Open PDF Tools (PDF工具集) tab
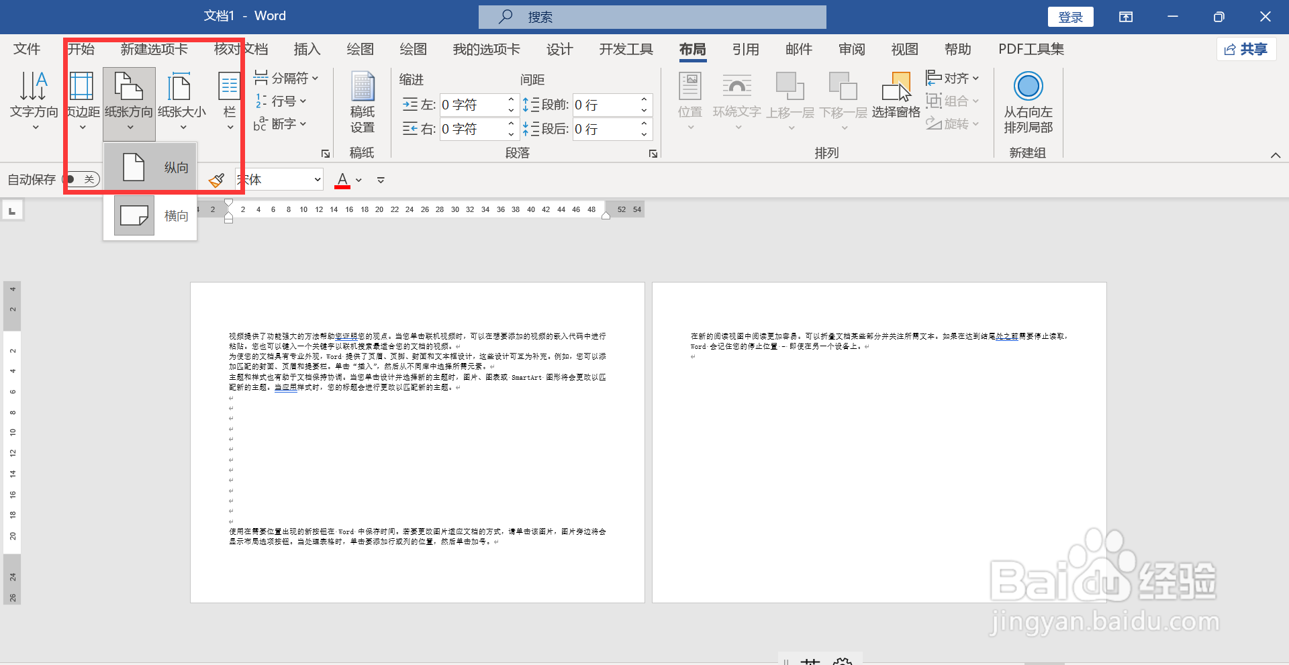 (1031, 49)
